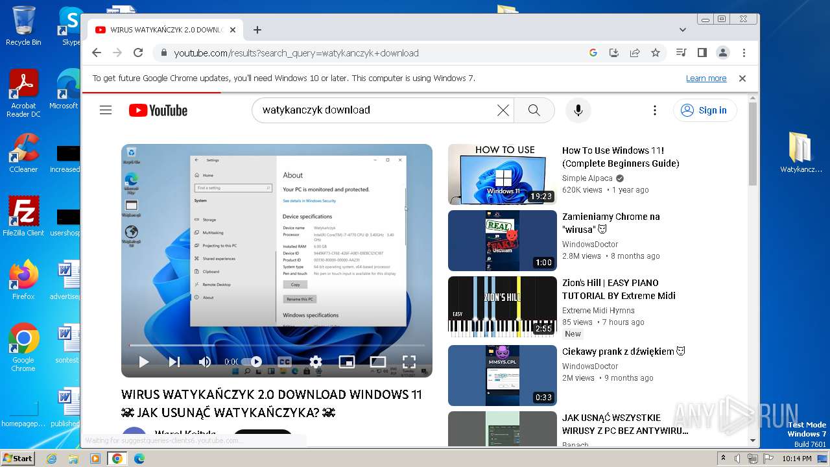Dismiss the Chrome update infobar
830x467 pixels.
coord(742,78)
